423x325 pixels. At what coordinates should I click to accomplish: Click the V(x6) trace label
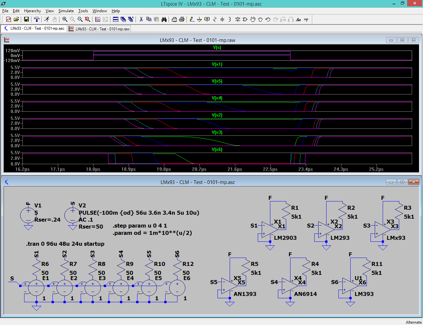click(x=217, y=149)
